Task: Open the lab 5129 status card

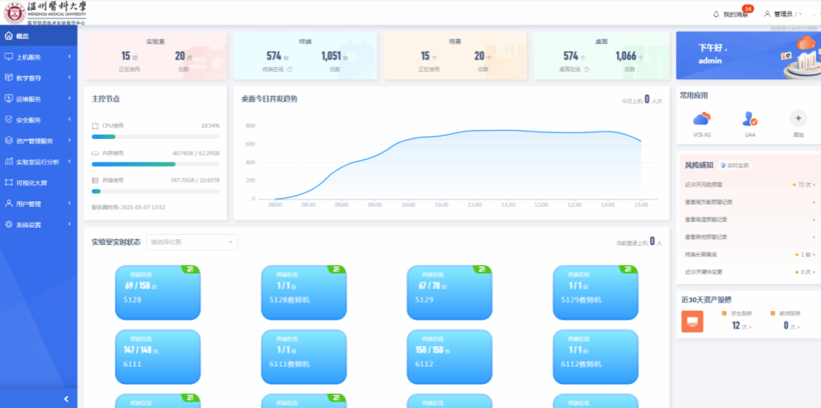Action: (x=449, y=292)
